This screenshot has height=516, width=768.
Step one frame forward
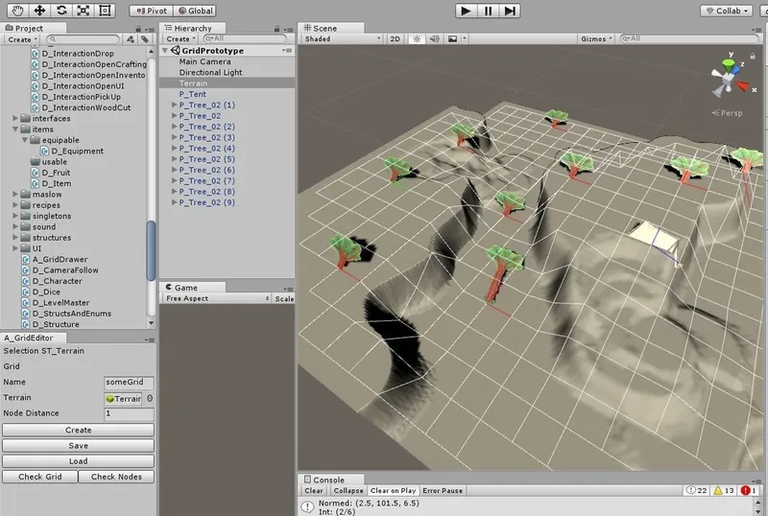click(x=510, y=11)
